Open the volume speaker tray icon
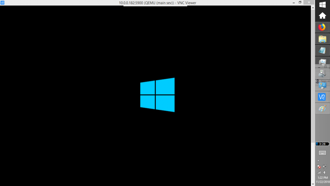The width and height of the screenshot is (330, 186). (325, 172)
